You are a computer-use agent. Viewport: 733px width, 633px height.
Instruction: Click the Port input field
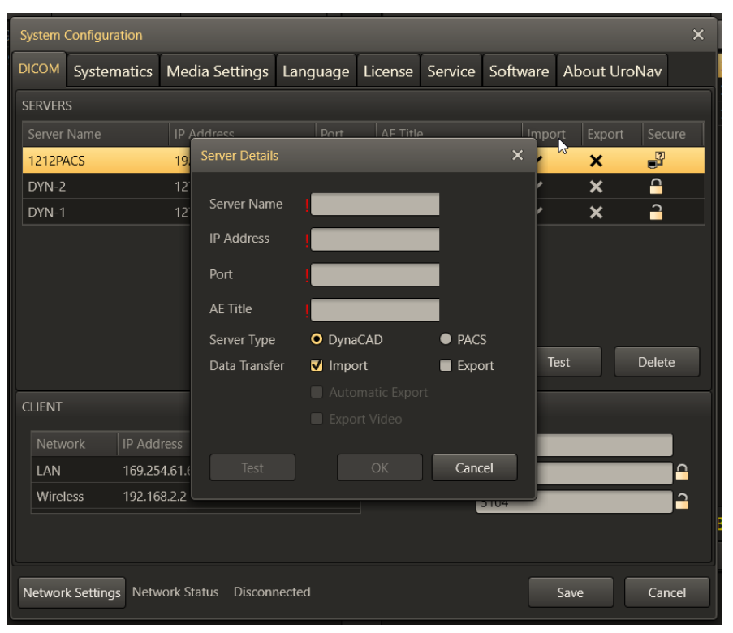[375, 274]
